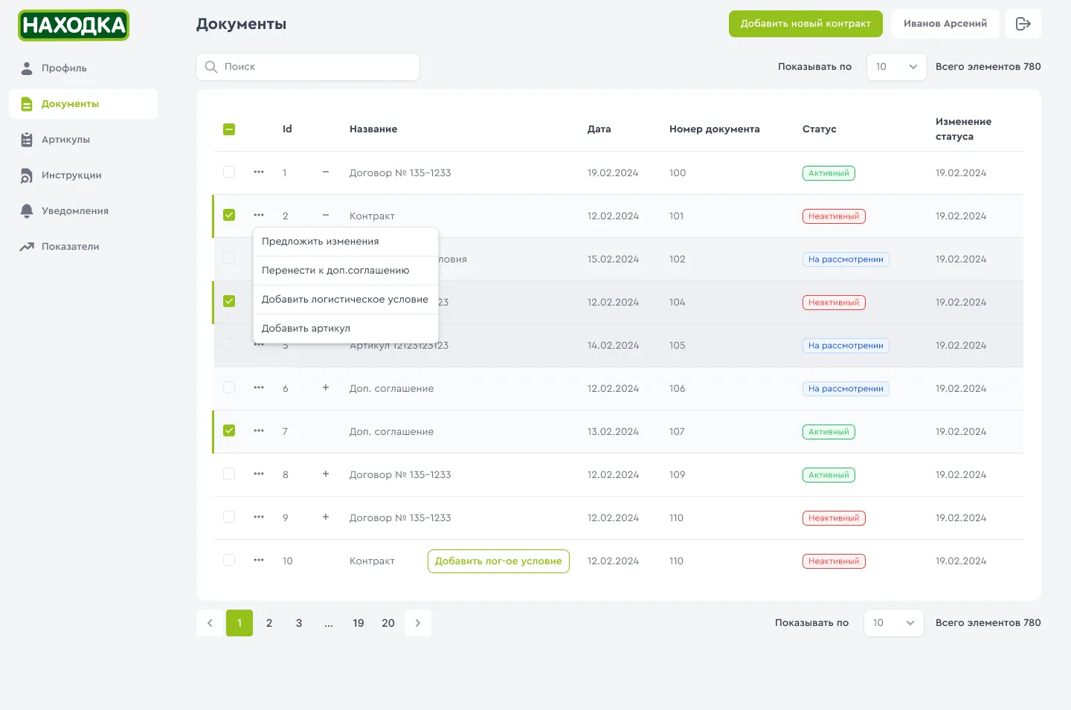Sort by the Дата column header
This screenshot has width=1071, height=710.
[599, 129]
